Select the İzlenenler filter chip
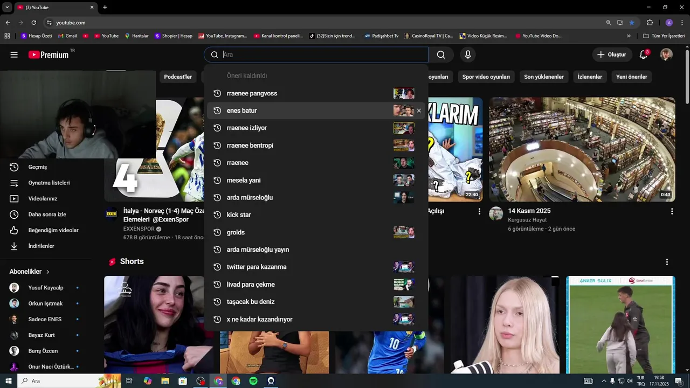690x388 pixels. click(590, 77)
